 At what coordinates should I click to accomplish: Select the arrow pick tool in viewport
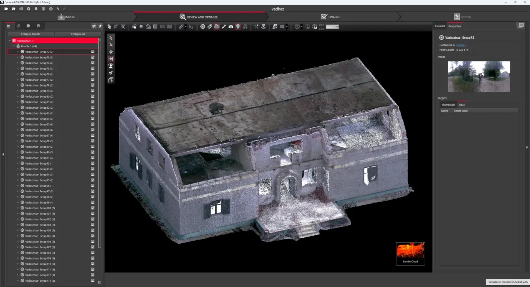point(111,38)
